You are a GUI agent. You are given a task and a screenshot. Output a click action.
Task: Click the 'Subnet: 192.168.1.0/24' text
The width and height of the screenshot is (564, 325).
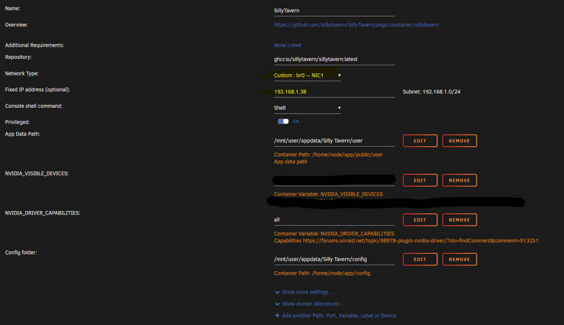[431, 92]
